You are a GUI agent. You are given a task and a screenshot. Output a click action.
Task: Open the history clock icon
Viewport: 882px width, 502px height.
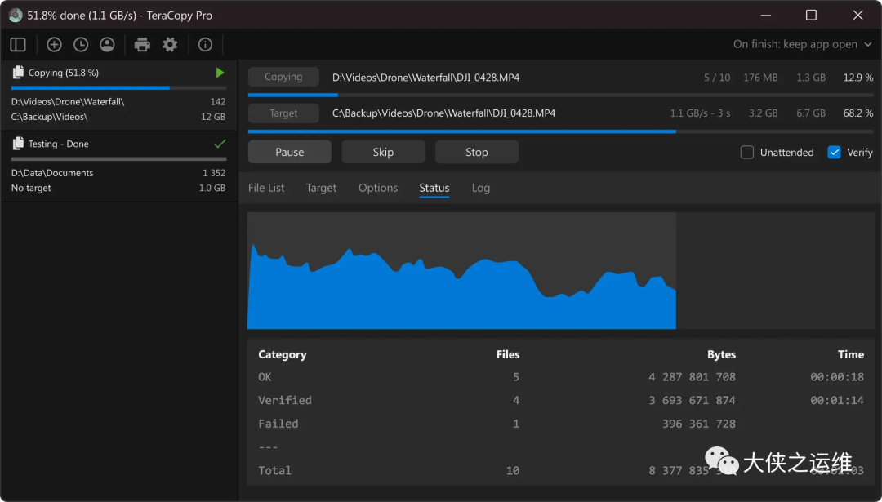[81, 45]
